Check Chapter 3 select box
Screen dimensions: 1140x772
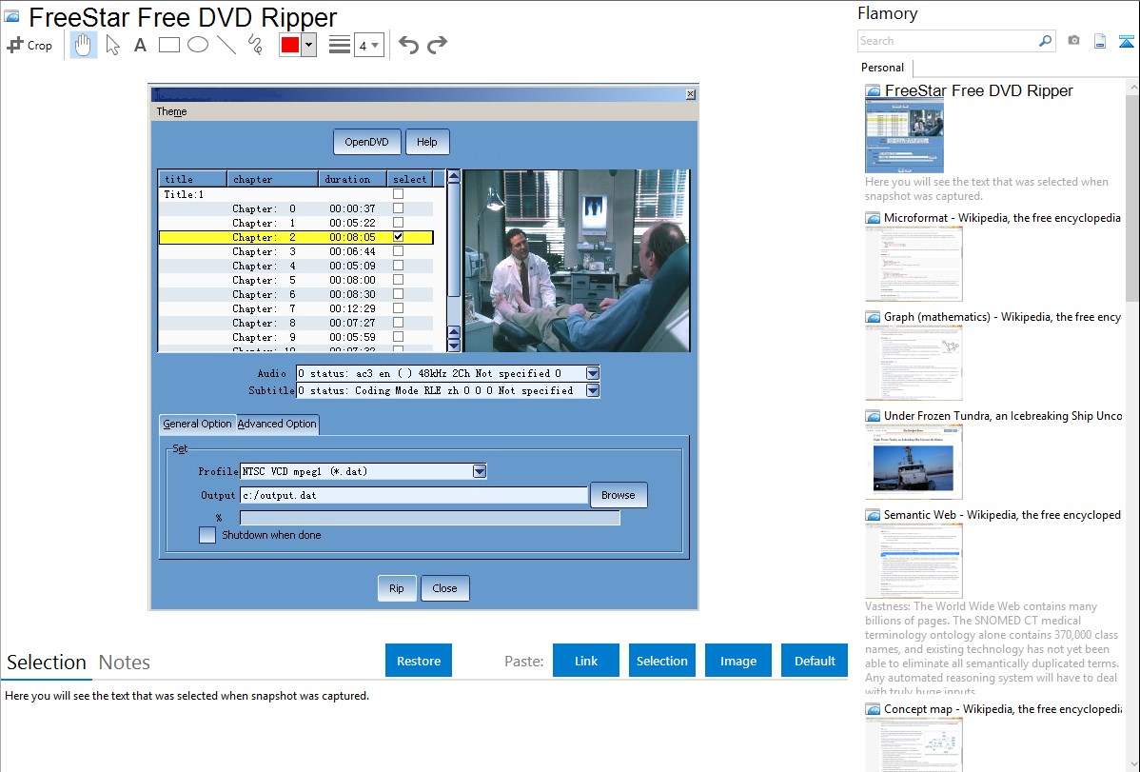point(398,251)
